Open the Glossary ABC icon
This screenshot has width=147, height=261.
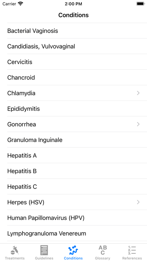(x=102, y=250)
